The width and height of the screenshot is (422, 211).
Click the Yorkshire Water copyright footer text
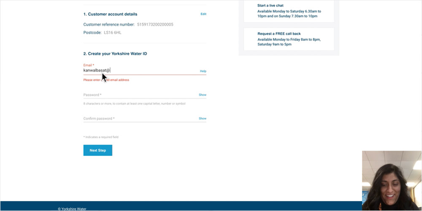72,208
